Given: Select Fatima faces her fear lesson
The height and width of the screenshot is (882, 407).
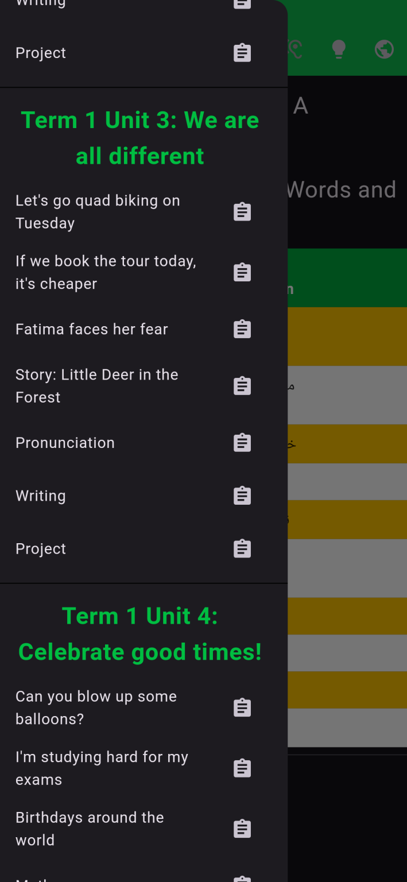Looking at the screenshot, I should [x=92, y=329].
